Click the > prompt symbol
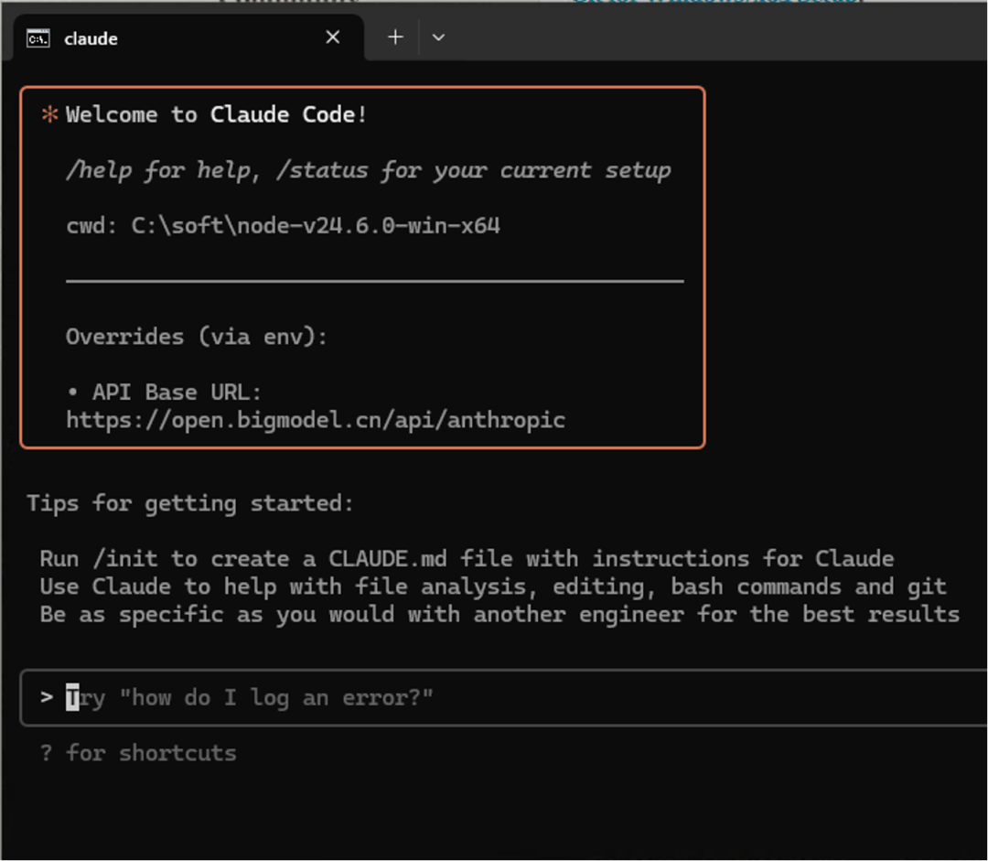This screenshot has width=988, height=861. 47,697
